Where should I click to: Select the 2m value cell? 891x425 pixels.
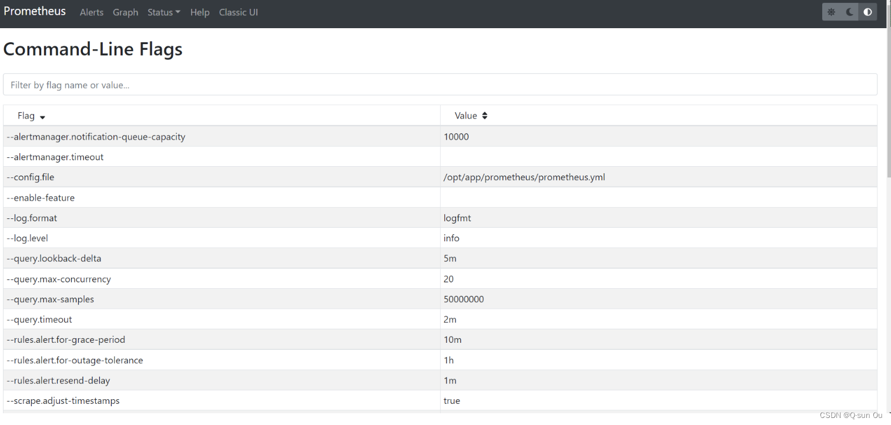[x=659, y=319]
